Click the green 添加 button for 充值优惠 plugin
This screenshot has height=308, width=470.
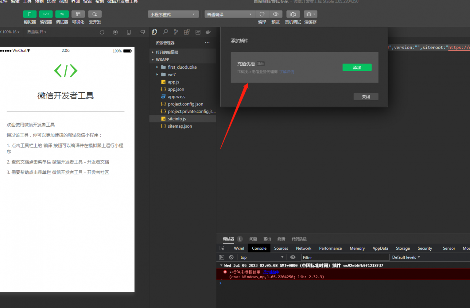click(x=357, y=68)
